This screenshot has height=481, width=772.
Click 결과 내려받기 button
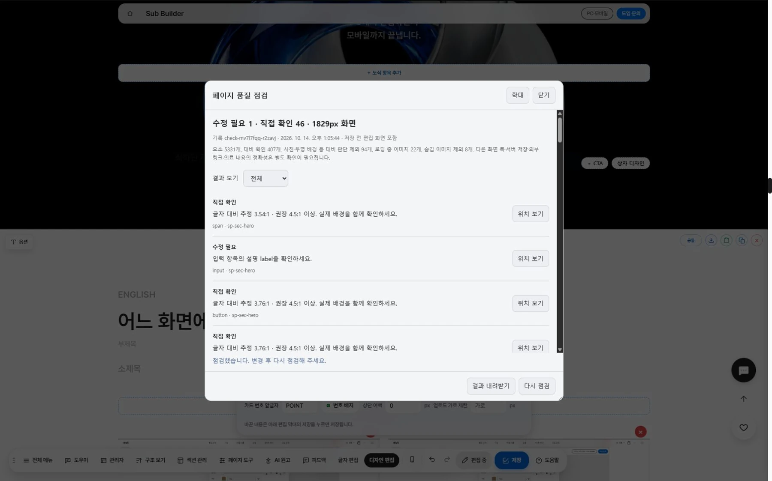491,386
